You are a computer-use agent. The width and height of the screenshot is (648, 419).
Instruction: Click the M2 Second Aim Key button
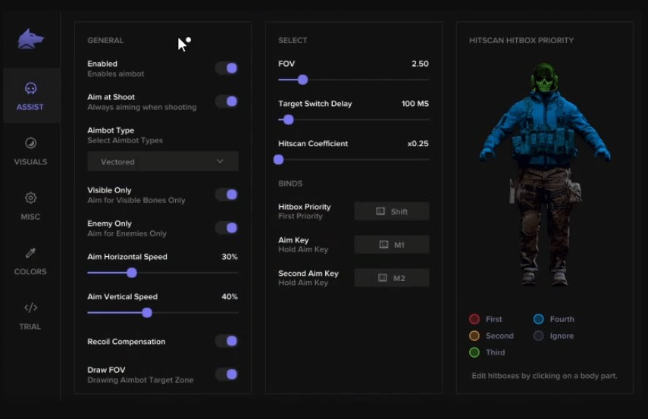[x=392, y=278]
